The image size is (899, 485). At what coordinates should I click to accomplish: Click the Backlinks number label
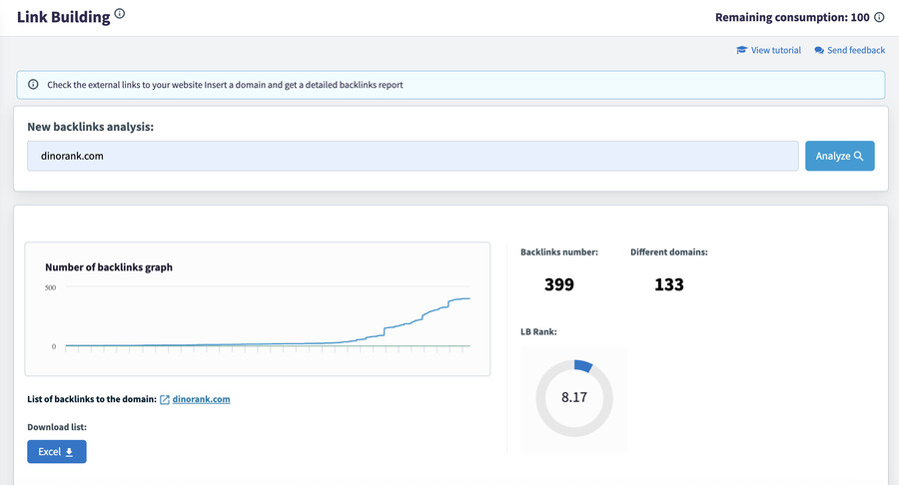tap(559, 251)
